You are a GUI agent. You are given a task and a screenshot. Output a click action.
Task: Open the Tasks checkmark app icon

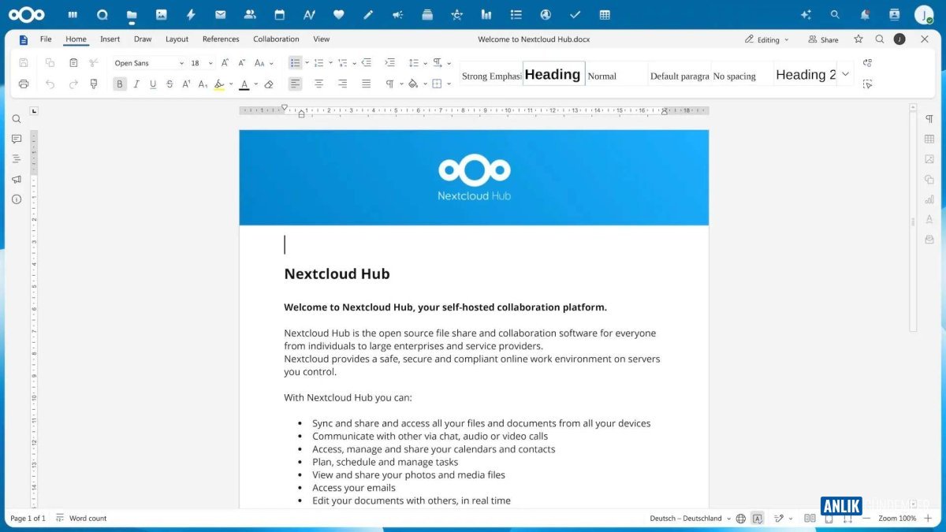tap(575, 14)
